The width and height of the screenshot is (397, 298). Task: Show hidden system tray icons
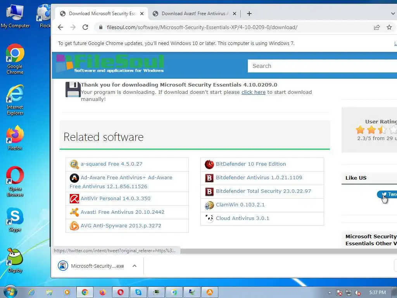[330, 293]
